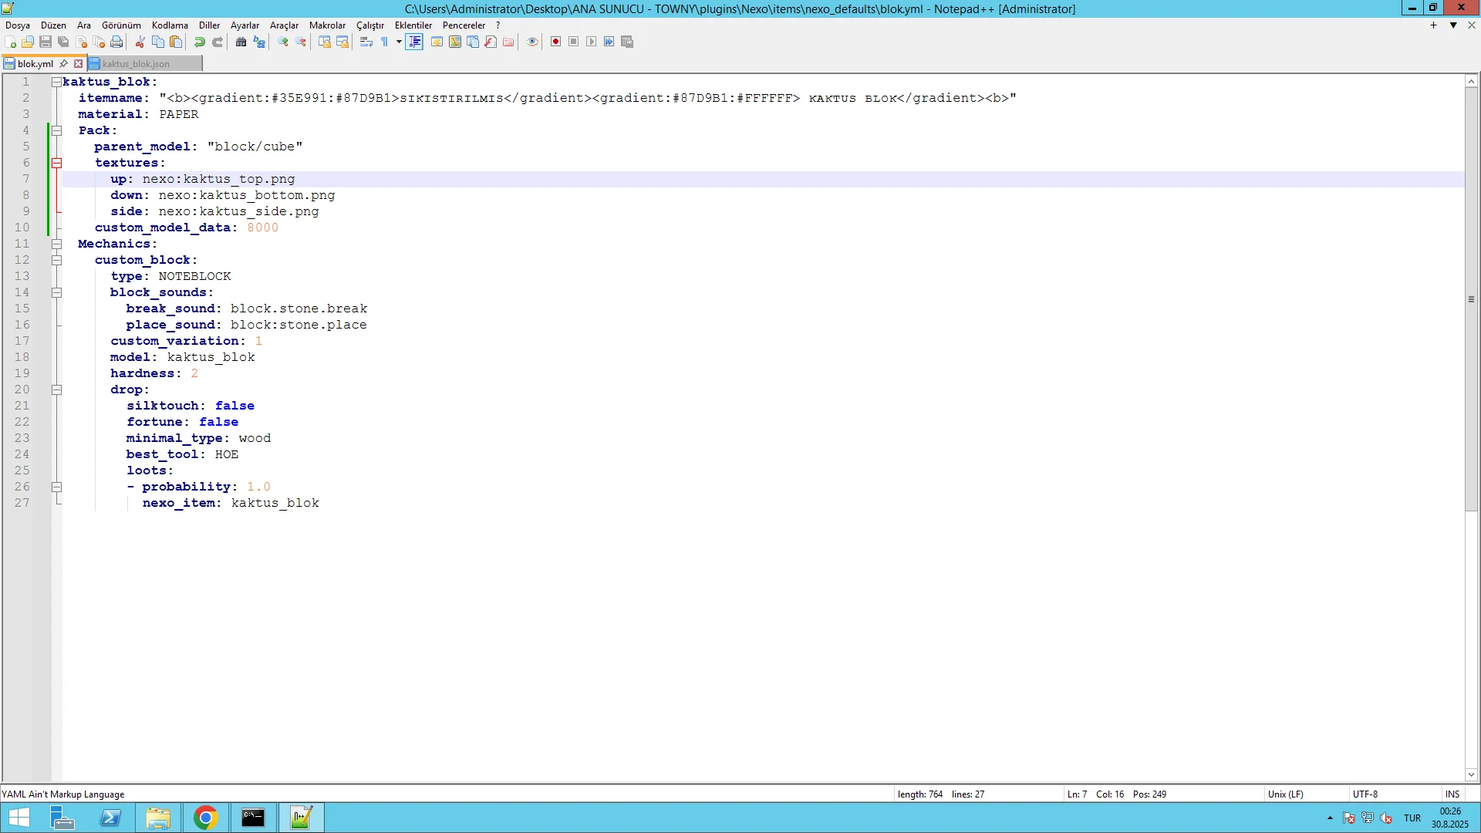Close the blok.yml tab
Viewport: 1481px width, 833px height.
tap(78, 64)
